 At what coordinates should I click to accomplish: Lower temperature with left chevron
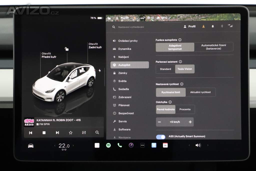[x=55, y=145]
